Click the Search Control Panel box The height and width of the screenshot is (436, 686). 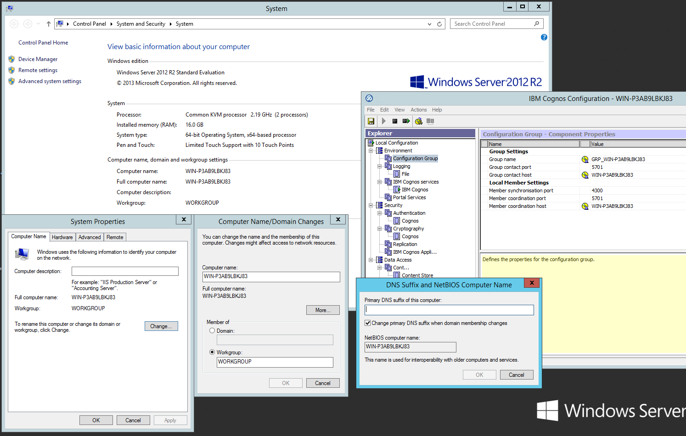[496, 24]
